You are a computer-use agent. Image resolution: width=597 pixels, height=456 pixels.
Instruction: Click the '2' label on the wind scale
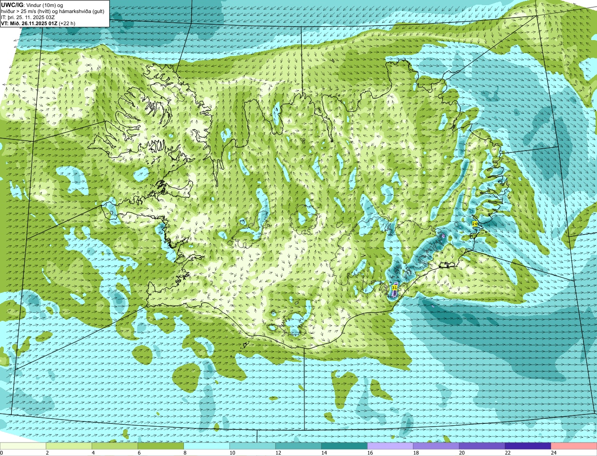[47, 452]
